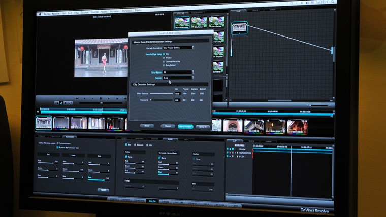Click the RGB mixer Reset button
Screen dimensions: 386x217
click(x=103, y=190)
